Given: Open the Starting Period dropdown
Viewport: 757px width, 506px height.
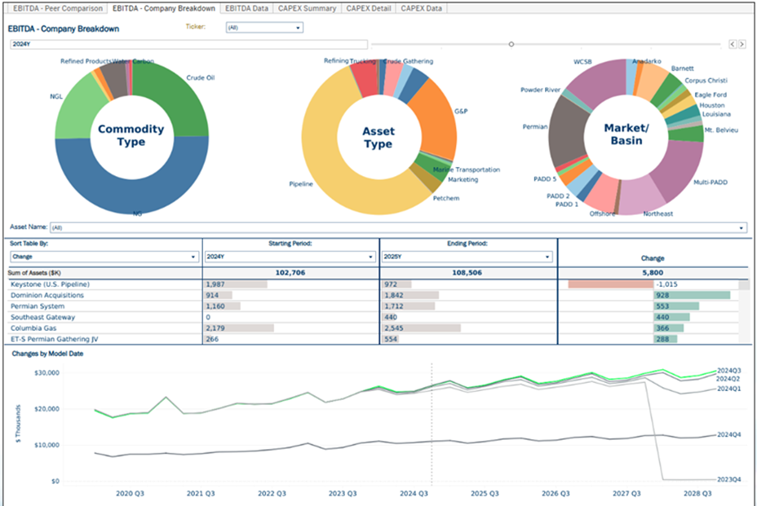Looking at the screenshot, I should 290,257.
